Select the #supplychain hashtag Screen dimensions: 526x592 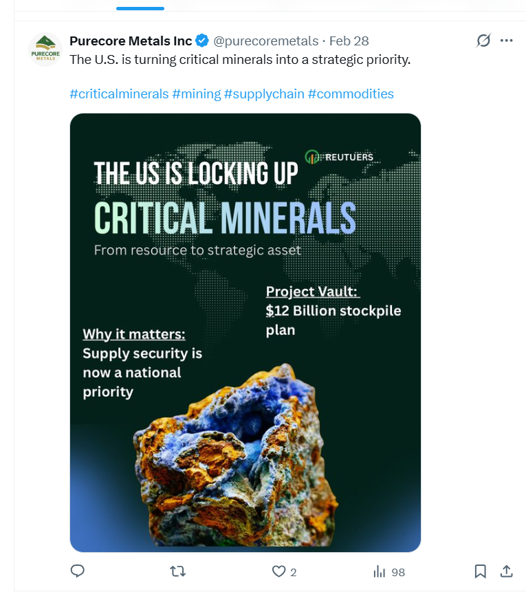pyautogui.click(x=263, y=94)
